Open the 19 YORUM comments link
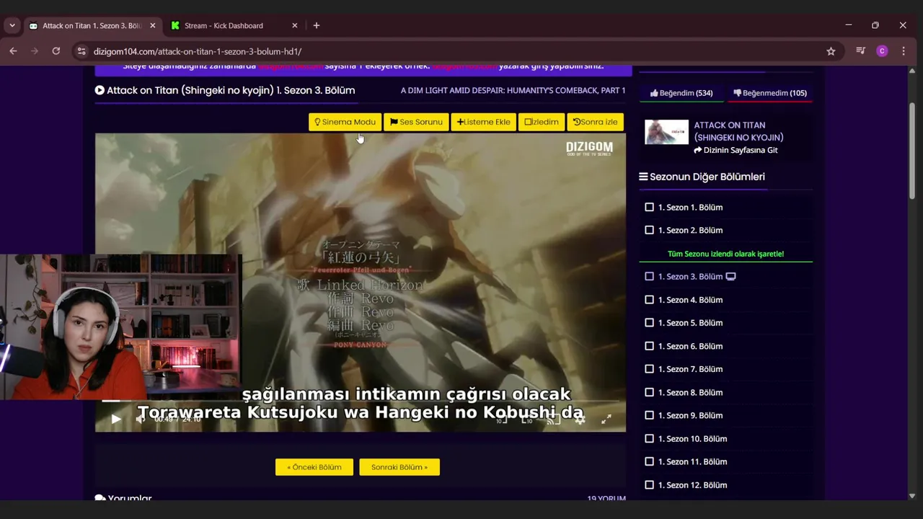This screenshot has height=519, width=923. click(606, 498)
